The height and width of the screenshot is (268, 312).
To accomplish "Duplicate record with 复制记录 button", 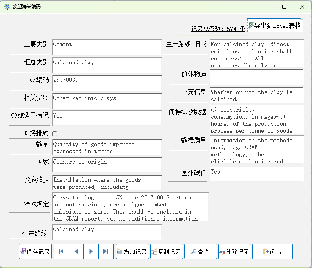I will click(x=166, y=252).
